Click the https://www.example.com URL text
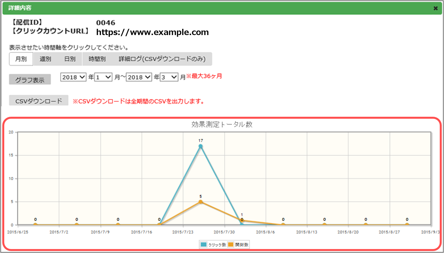The width and height of the screenshot is (444, 253). [x=152, y=33]
